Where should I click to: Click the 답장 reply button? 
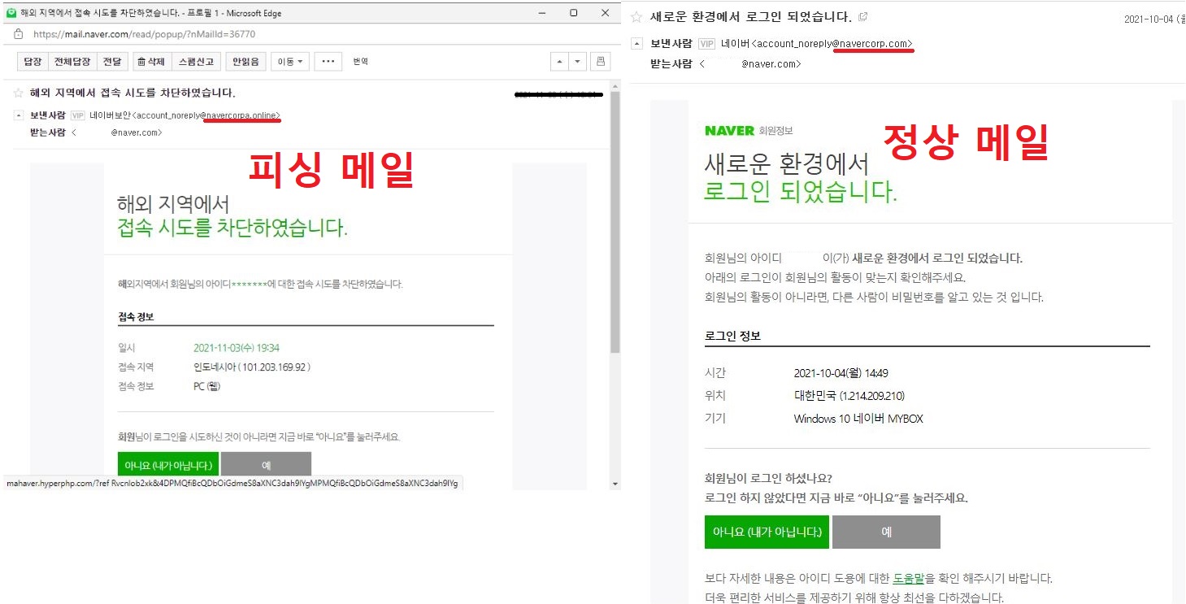(x=32, y=62)
